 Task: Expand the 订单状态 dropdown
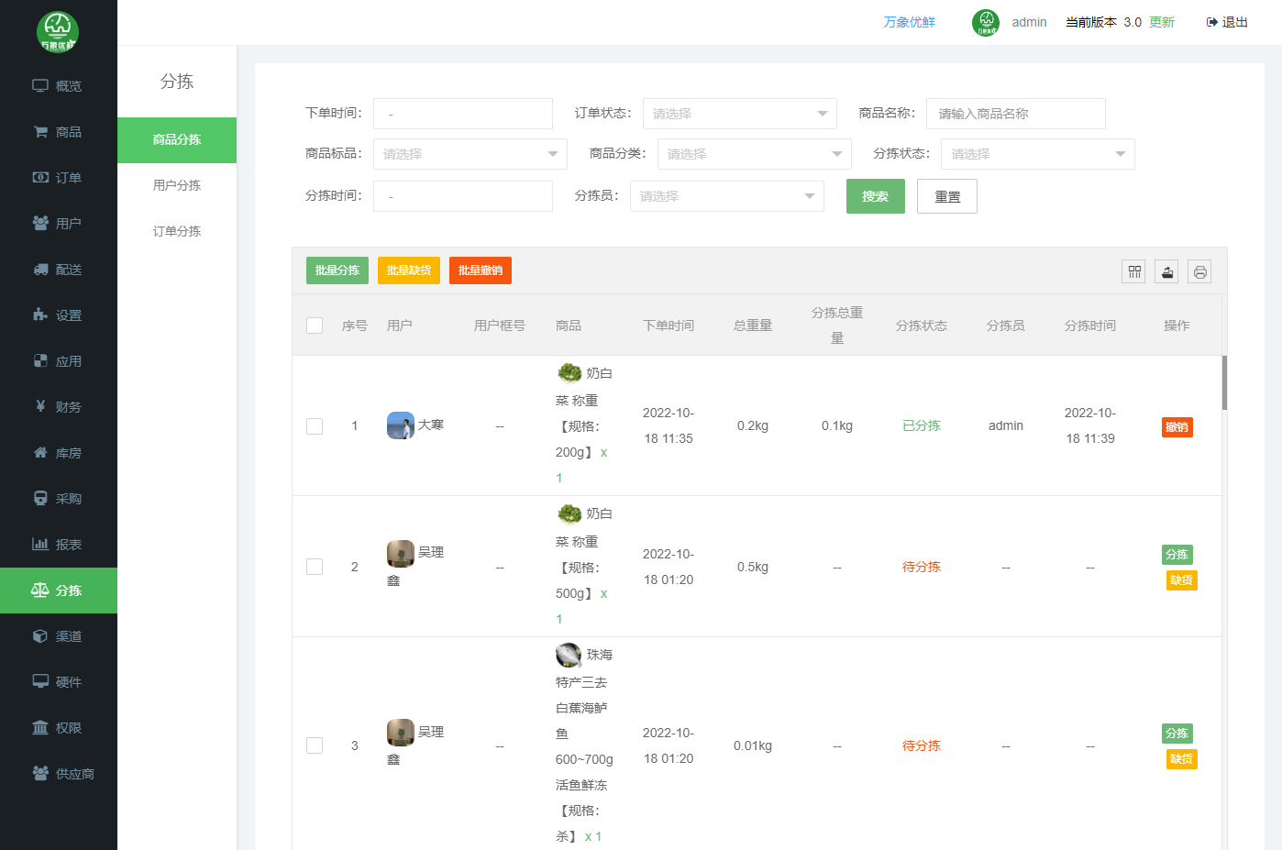(739, 114)
